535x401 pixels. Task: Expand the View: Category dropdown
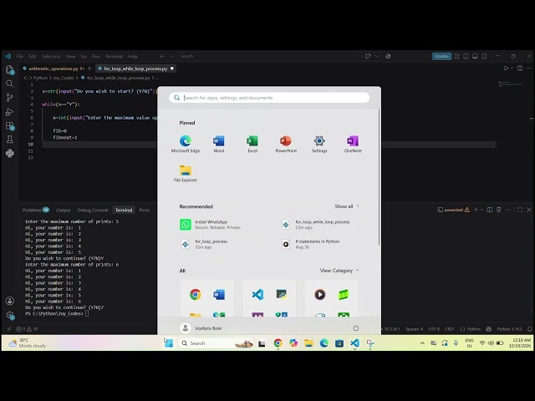point(339,271)
